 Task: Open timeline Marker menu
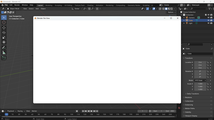34,111
